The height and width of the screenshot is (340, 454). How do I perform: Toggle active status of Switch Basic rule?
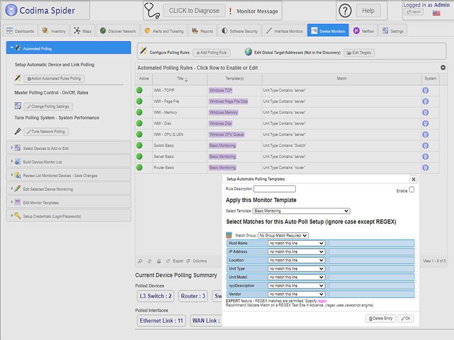coord(139,145)
